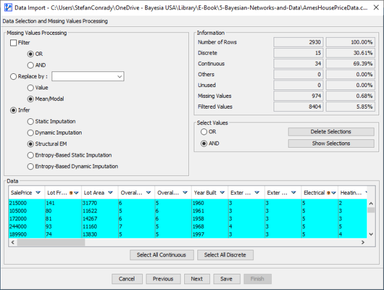384x290 pixels.
Task: Click Select All Discrete button
Action: click(226, 255)
